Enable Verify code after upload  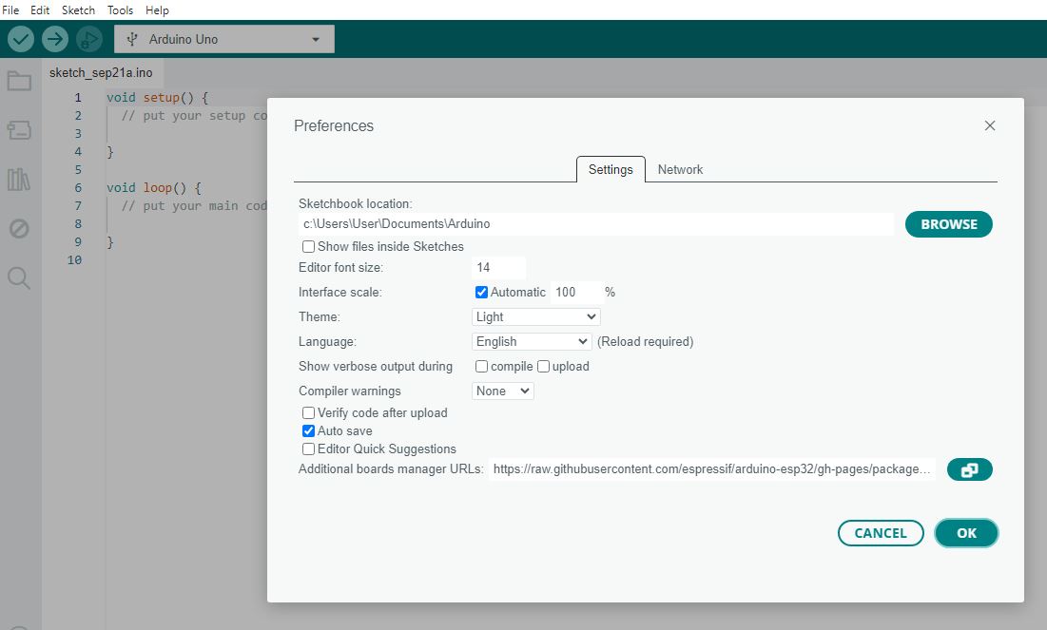pos(308,412)
